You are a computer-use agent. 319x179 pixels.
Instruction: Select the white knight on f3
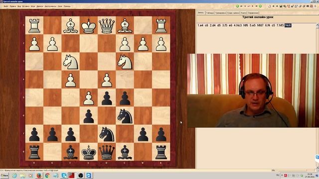tap(70, 62)
